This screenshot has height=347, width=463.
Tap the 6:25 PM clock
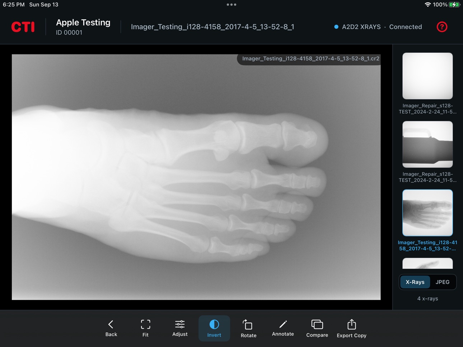14,5
